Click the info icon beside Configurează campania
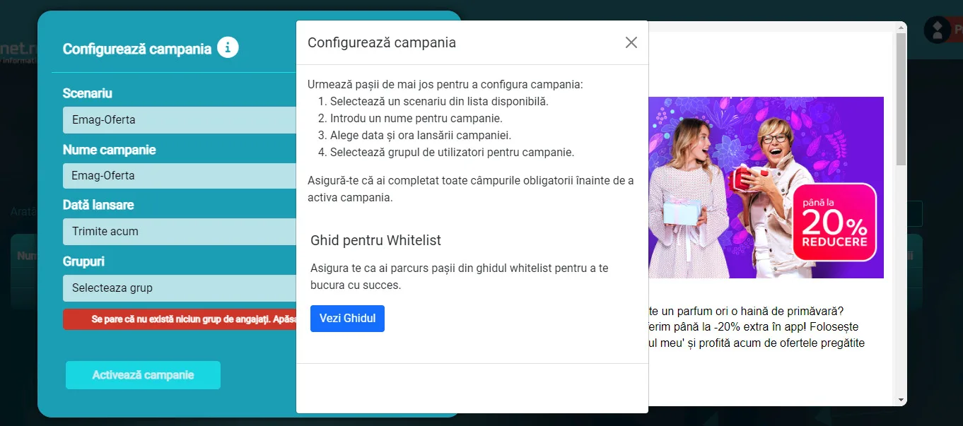Image resolution: width=963 pixels, height=426 pixels. click(x=228, y=48)
